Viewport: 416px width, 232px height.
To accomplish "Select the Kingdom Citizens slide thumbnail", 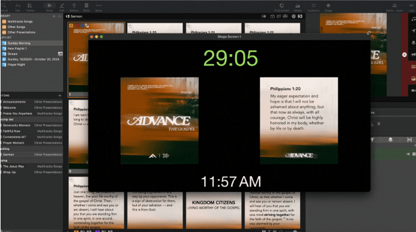I will [214, 210].
